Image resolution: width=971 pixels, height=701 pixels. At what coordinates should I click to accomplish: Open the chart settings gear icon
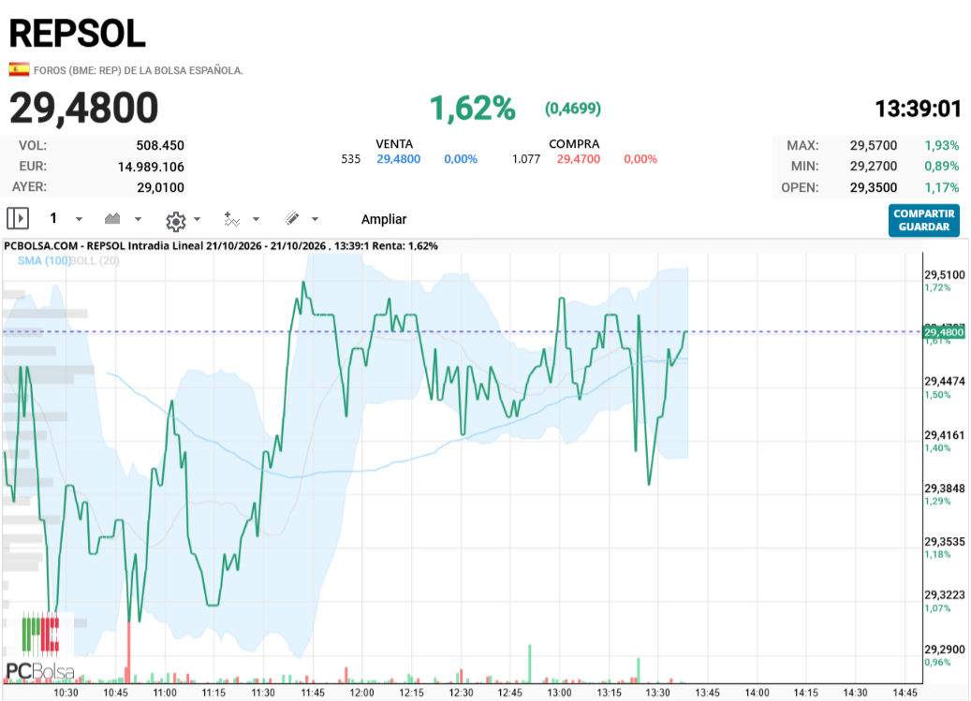[176, 220]
